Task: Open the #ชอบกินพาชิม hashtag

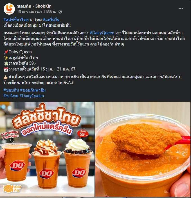Action: [x=33, y=90]
